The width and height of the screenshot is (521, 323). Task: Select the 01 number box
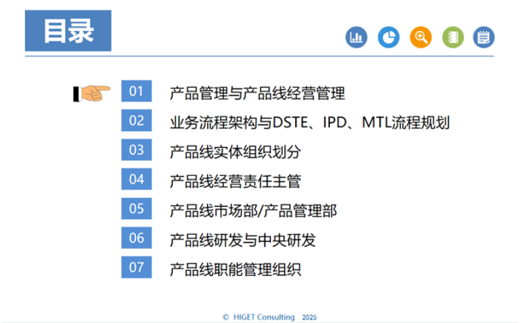point(136,91)
